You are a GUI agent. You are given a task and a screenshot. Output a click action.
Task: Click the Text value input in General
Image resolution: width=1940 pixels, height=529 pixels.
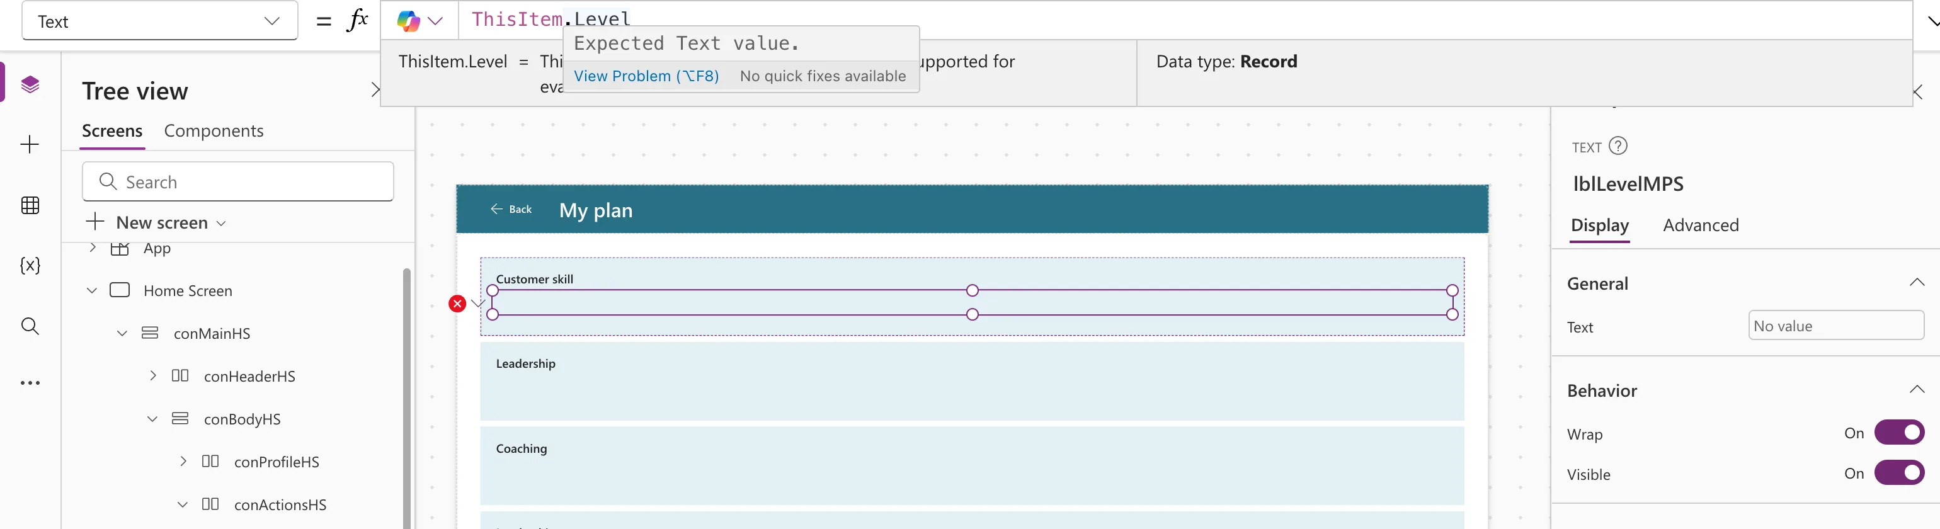[1836, 326]
